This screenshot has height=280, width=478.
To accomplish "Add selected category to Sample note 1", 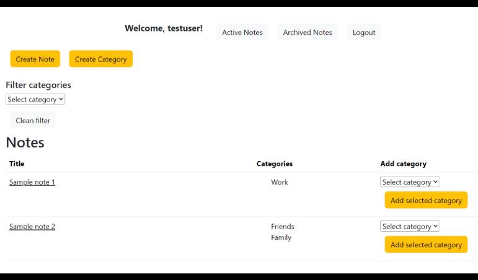I will (x=426, y=200).
